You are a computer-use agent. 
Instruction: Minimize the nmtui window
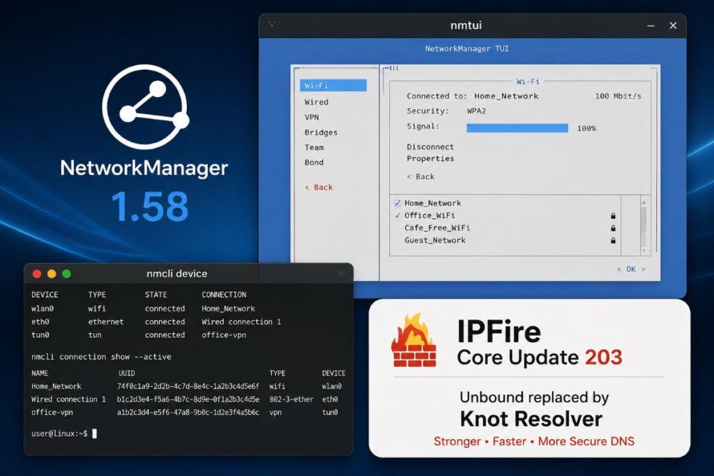(651, 26)
